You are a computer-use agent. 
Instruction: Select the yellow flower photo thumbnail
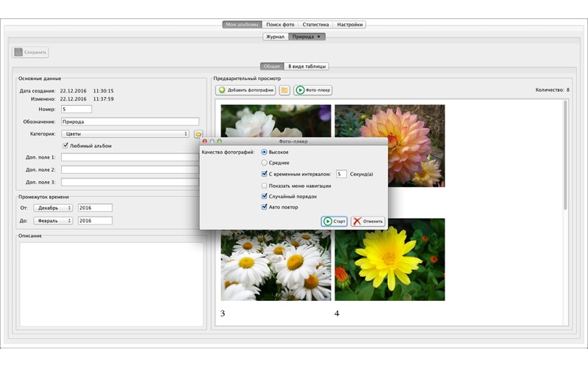(390, 260)
